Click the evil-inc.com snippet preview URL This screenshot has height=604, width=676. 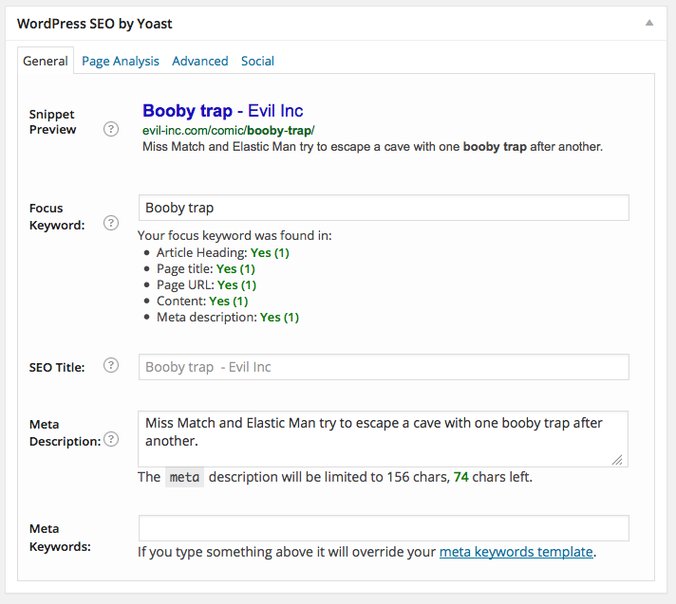click(x=228, y=130)
